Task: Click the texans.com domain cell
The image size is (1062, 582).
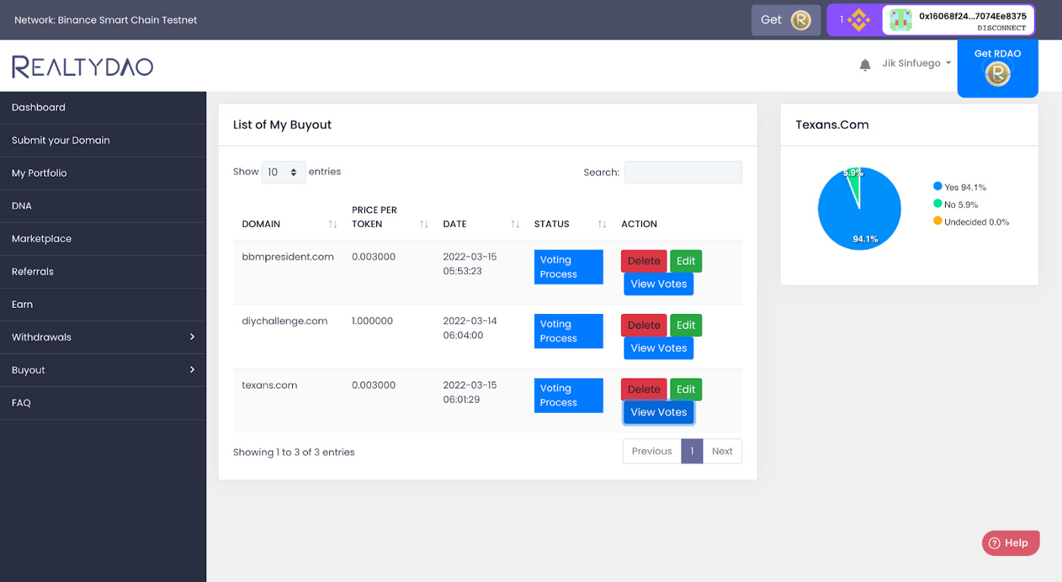Action: pyautogui.click(x=269, y=385)
